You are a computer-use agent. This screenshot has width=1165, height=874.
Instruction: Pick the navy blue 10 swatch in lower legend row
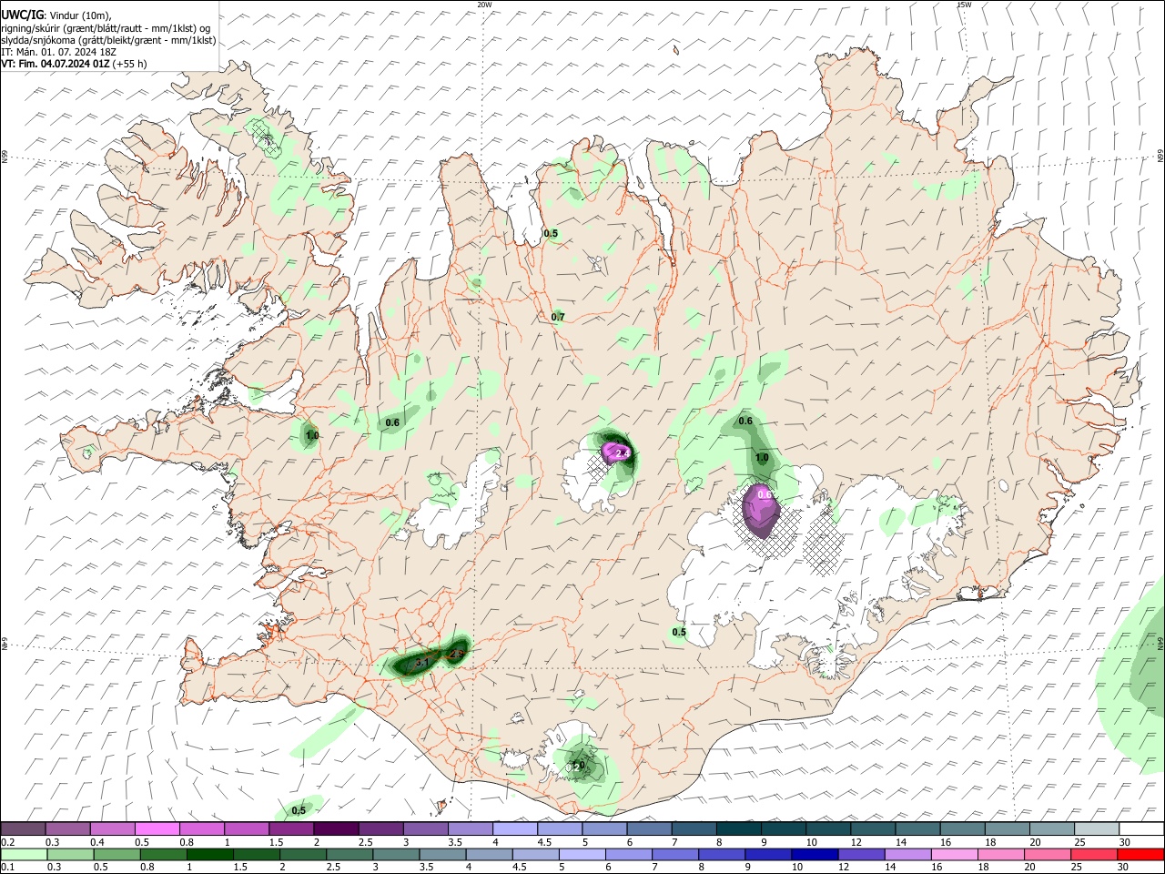pos(815,855)
